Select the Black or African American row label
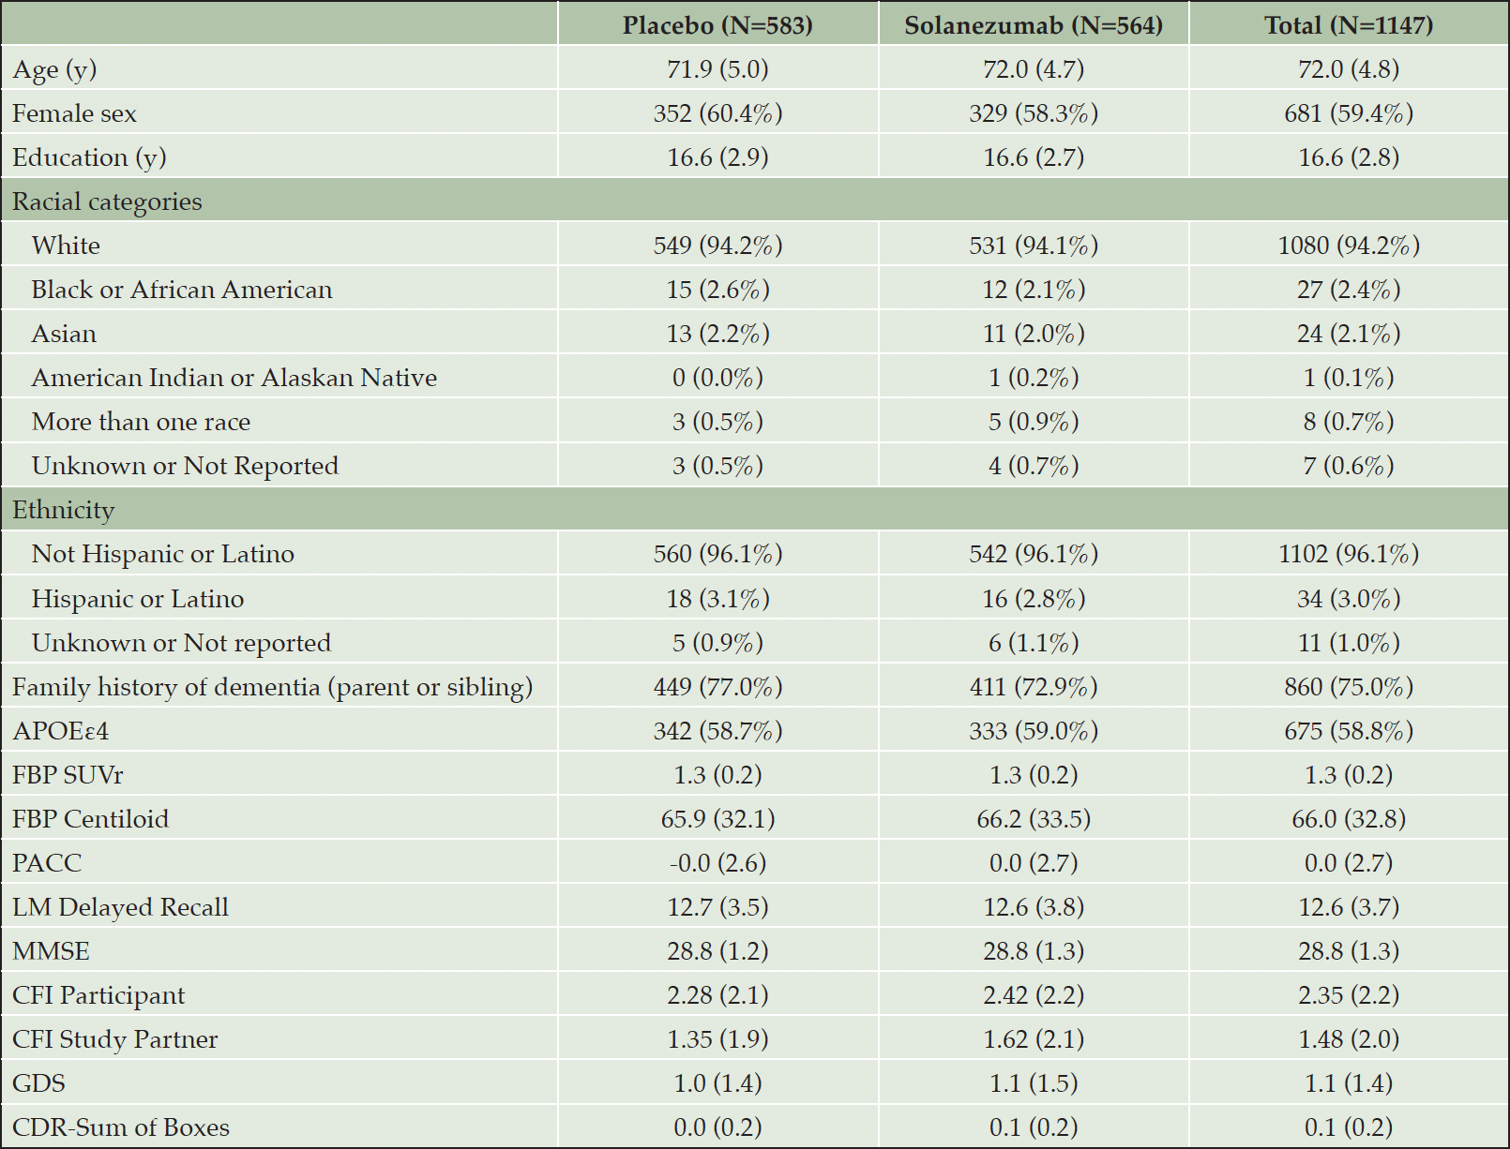The height and width of the screenshot is (1149, 1510). coord(182,290)
